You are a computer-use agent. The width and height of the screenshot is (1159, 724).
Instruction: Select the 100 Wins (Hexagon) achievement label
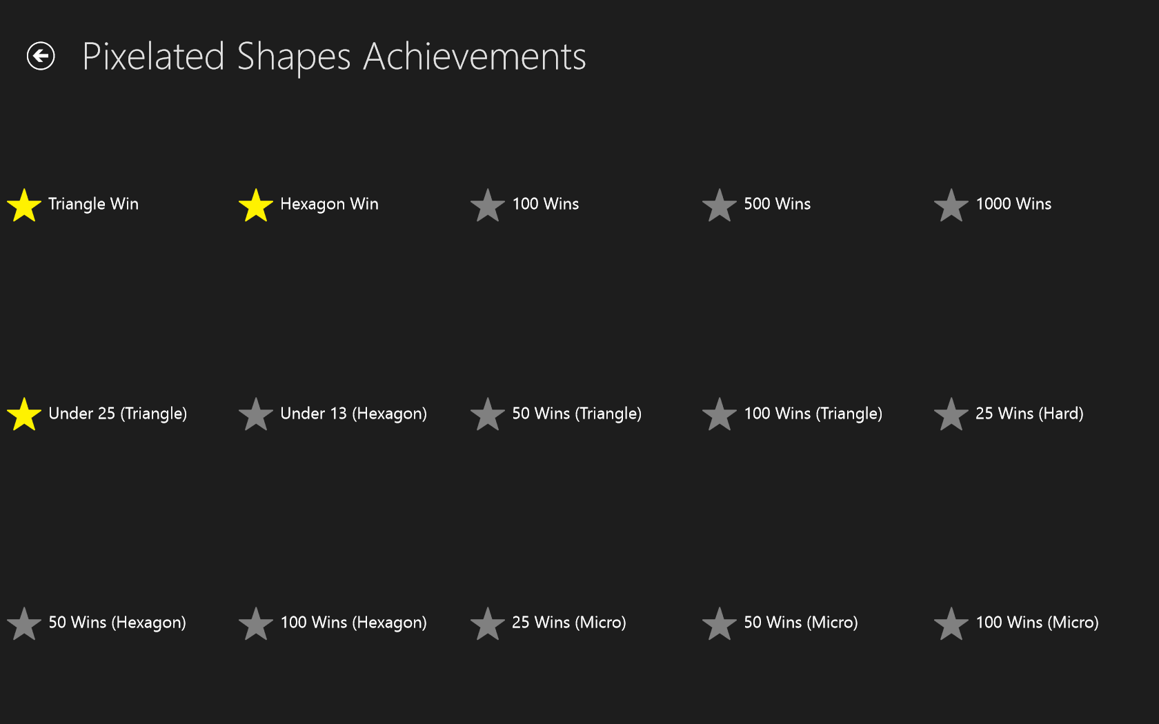coord(353,623)
